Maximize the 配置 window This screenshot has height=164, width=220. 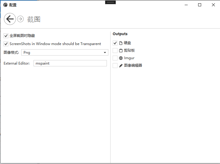200,5
